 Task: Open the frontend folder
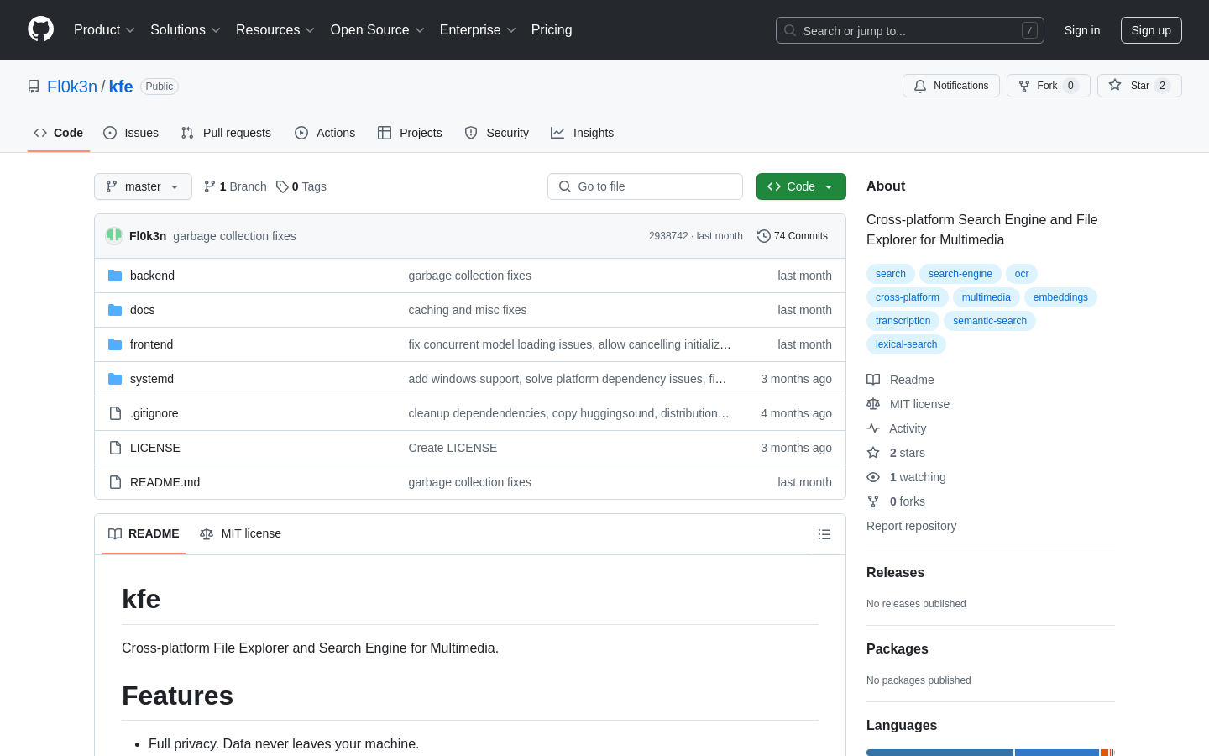tap(151, 344)
